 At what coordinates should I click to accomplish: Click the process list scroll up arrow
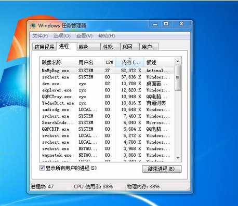tap(178, 61)
